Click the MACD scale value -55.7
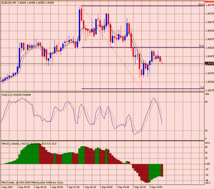 208,183
